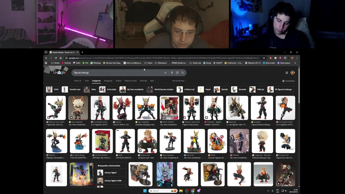This screenshot has height=194, width=345.
Task: Filter images by the Deku chip
Action: [90, 89]
